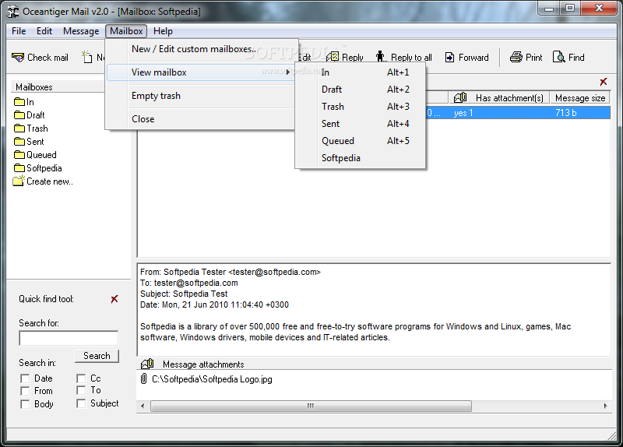623x447 pixels.
Task: Open the In mailbox folder icon
Action: [x=19, y=102]
